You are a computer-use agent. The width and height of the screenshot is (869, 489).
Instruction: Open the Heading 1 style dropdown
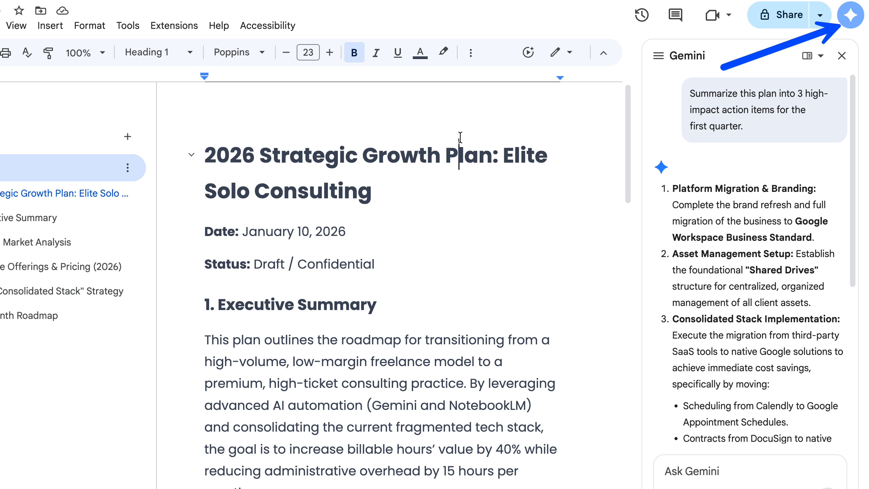point(159,52)
